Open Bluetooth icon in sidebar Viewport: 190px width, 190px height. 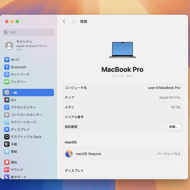[7, 67]
